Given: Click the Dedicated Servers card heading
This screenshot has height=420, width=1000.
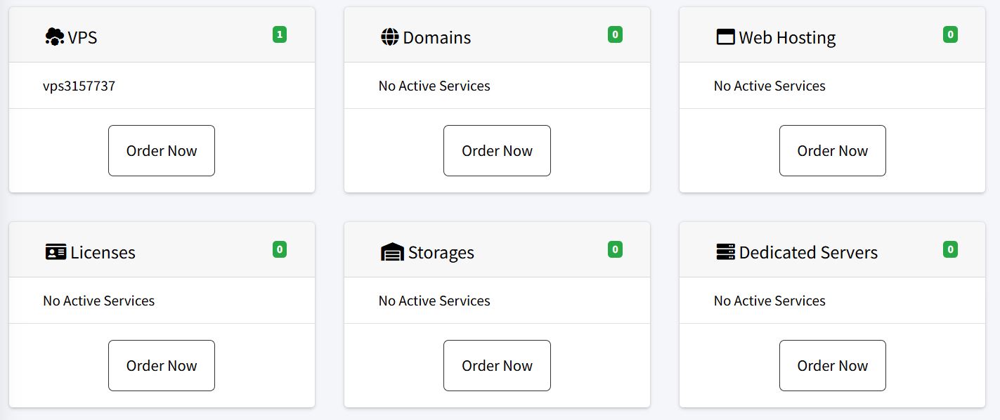Looking at the screenshot, I should (x=808, y=253).
